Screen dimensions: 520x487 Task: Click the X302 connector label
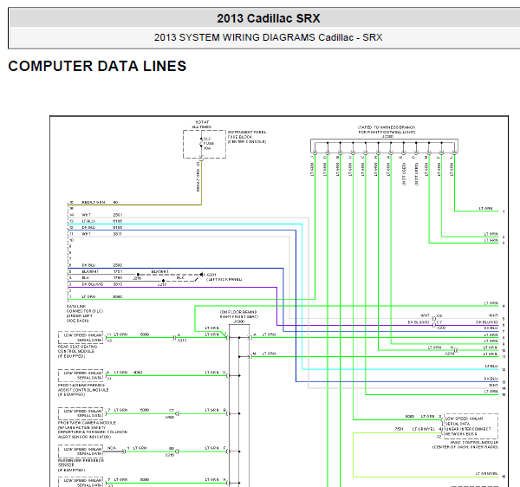point(440,328)
